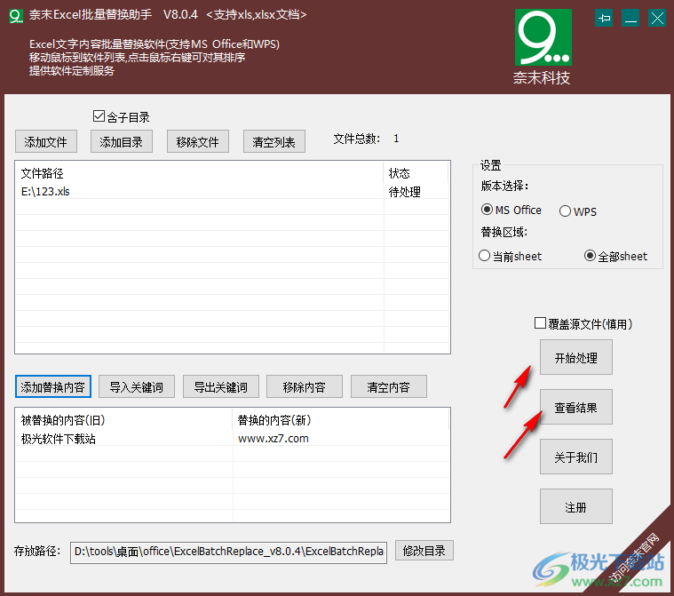
Task: Click 修改目录 button
Action: point(424,551)
